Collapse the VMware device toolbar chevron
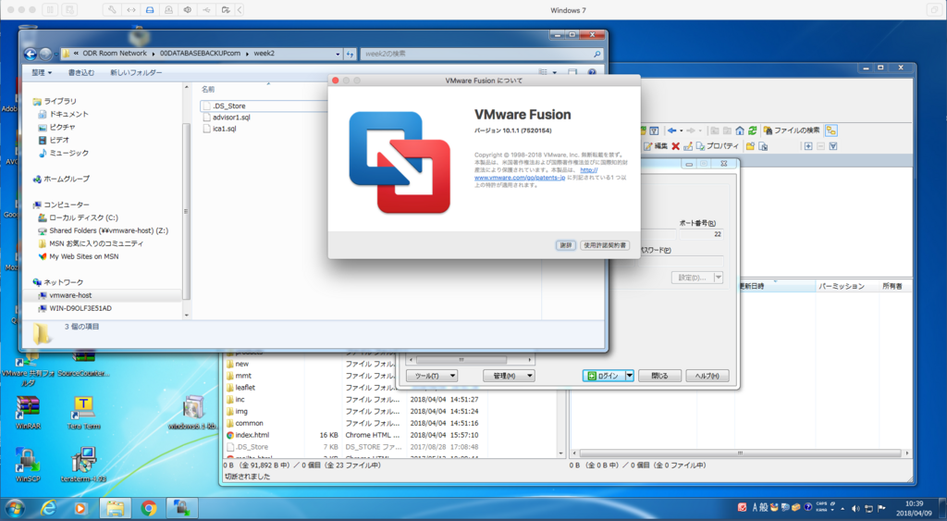The width and height of the screenshot is (947, 521). [240, 9]
